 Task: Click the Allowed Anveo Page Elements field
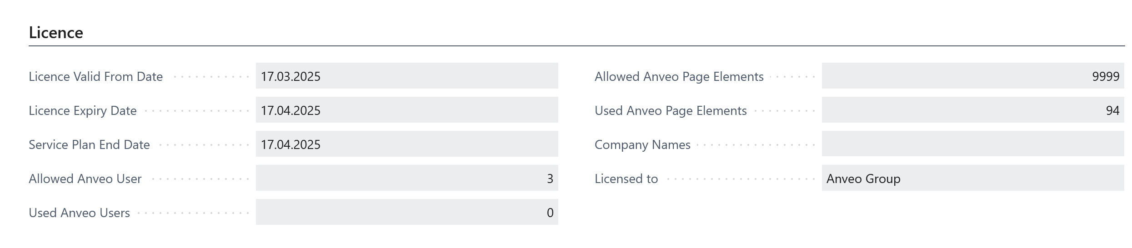click(x=973, y=76)
